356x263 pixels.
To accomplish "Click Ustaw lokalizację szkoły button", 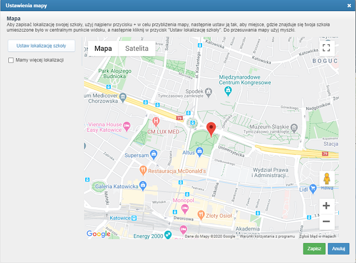I will [42, 46].
